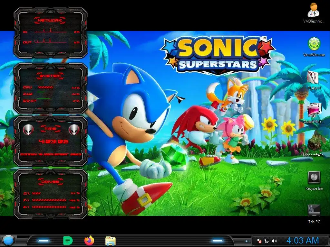Click the C:\ 27 % value
Viewport: 330px width, 247px height.
point(75,193)
